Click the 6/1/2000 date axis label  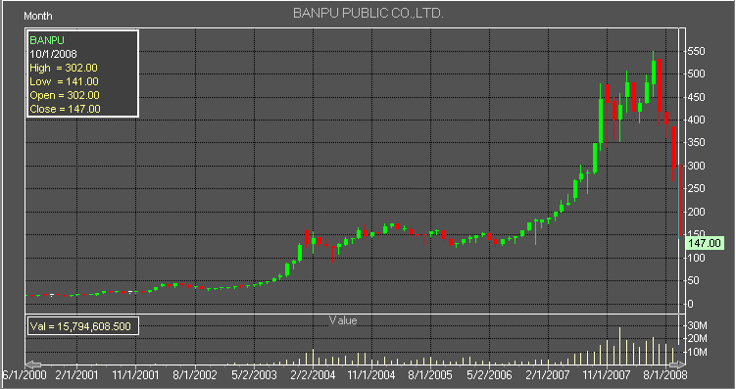point(25,375)
